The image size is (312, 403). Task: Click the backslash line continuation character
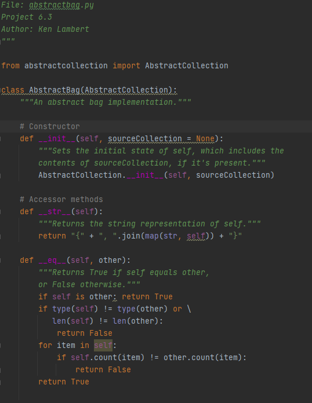pos(189,309)
